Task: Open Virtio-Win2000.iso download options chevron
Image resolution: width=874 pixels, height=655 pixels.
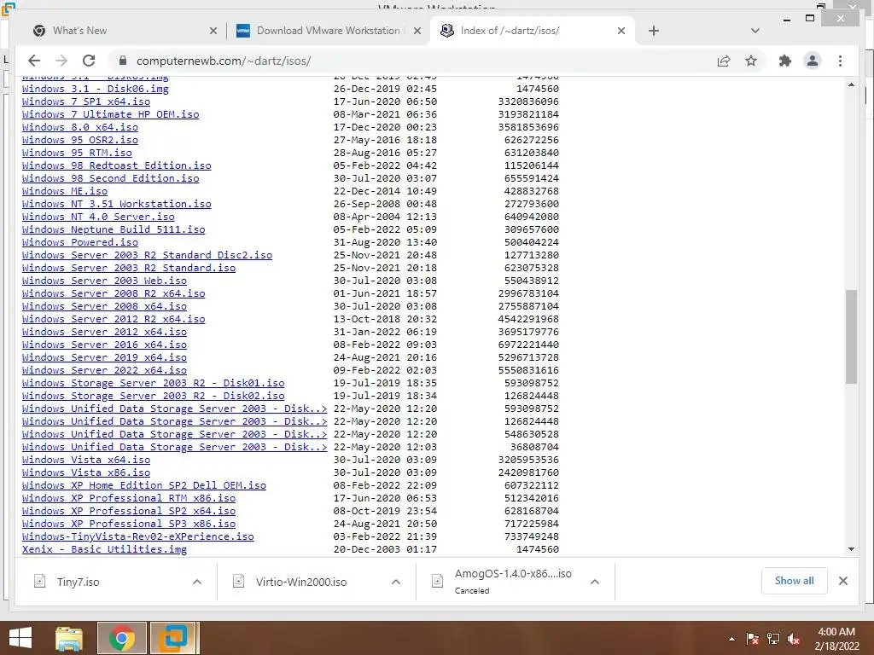Action: coord(396,582)
